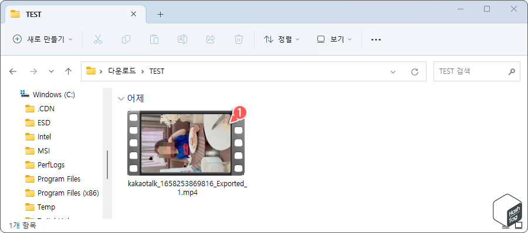Viewport: 528px width, 233px height.
Task: Go back with the left arrow
Action: pyautogui.click(x=13, y=71)
